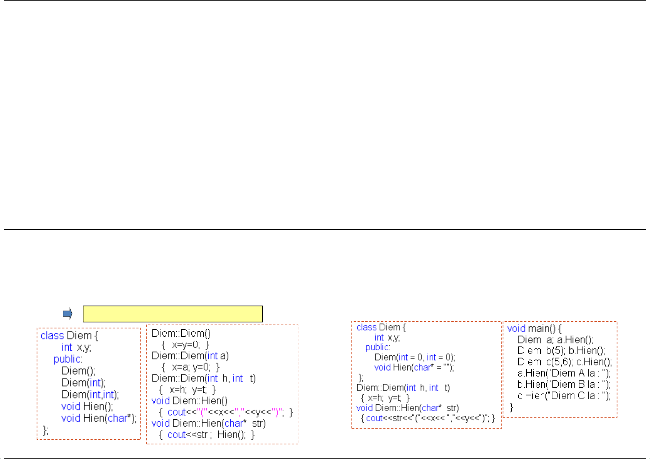This screenshot has height=459, width=650.
Task: Select the 'void Hien(char* = "");' line
Action: [x=414, y=367]
